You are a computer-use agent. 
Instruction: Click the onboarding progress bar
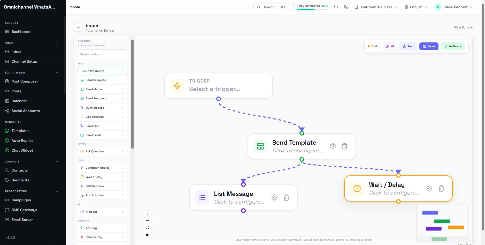pos(312,10)
